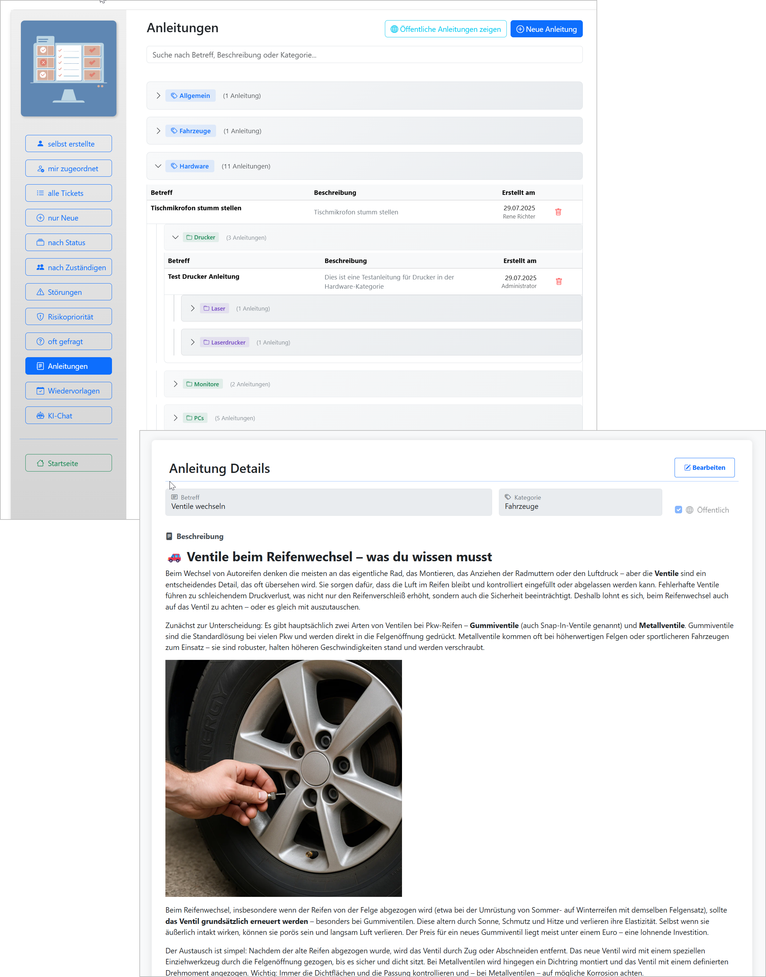The width and height of the screenshot is (766, 977).
Task: Expand the PCs subcategory
Action: coord(175,418)
